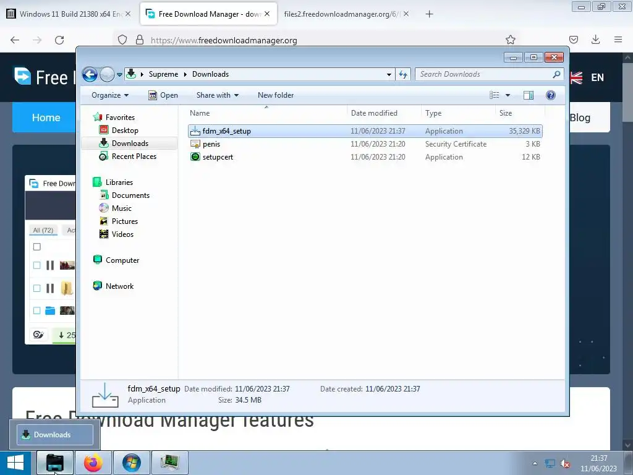Click Supreme in the address breadcrumb
Image resolution: width=633 pixels, height=475 pixels.
click(x=163, y=74)
